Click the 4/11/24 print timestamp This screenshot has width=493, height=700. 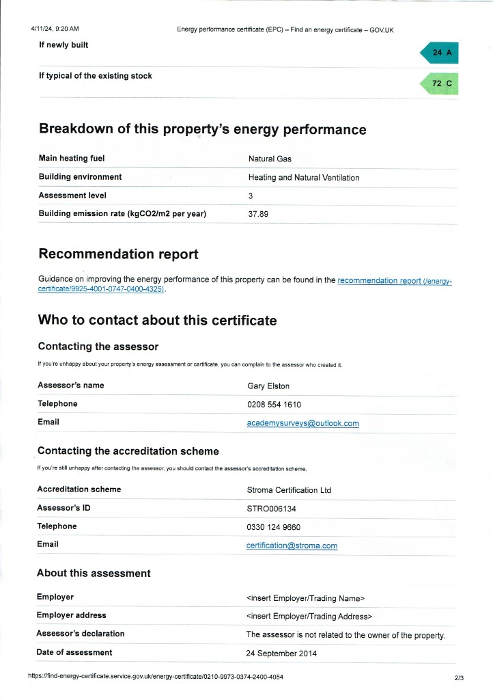[55, 29]
